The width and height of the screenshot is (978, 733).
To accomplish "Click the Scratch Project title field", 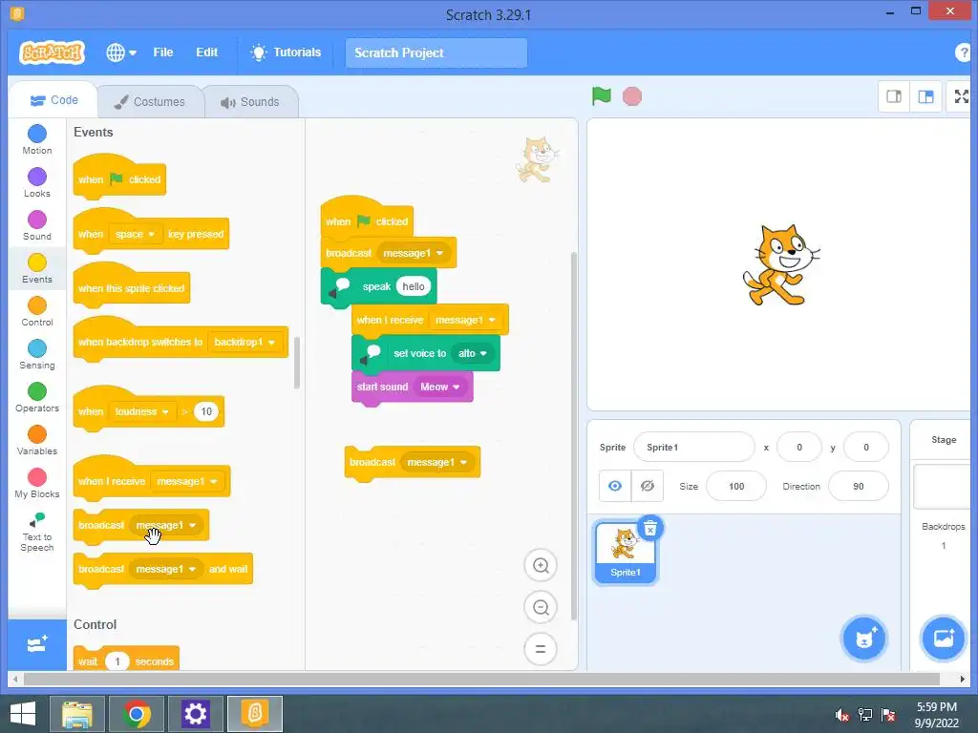I will [x=436, y=53].
